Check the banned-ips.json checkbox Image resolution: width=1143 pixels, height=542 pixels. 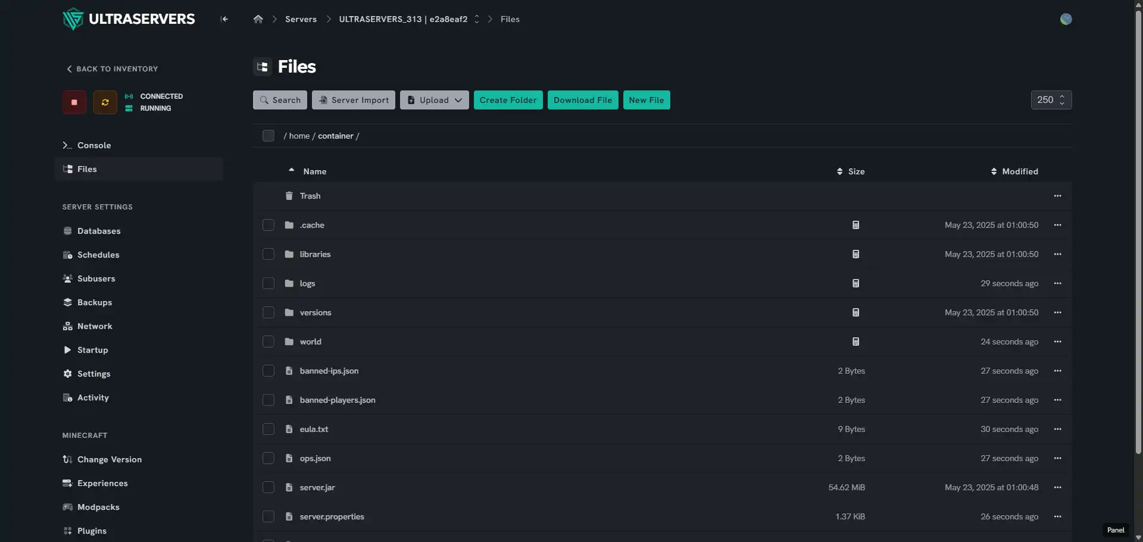click(x=268, y=371)
